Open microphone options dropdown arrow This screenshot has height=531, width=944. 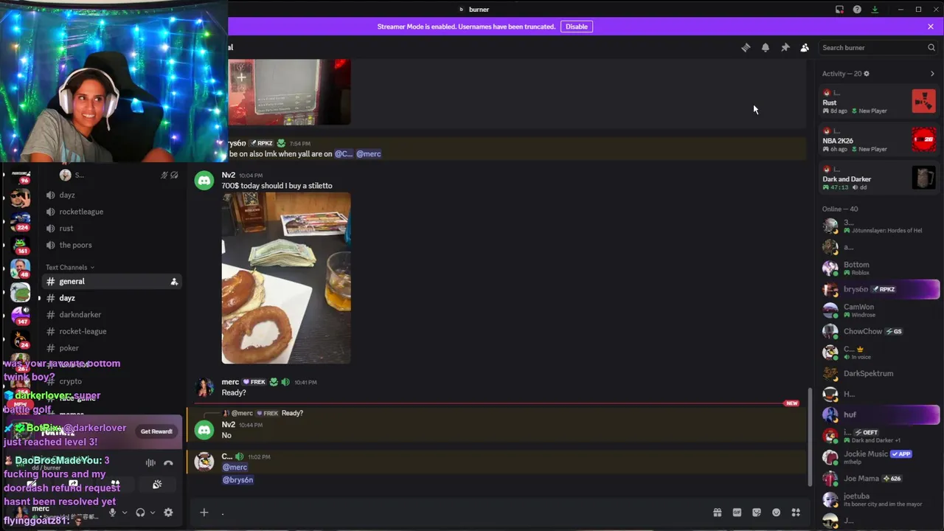tap(124, 513)
